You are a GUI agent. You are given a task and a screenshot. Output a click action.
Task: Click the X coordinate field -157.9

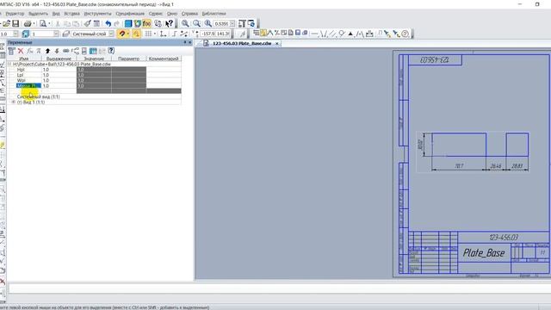click(x=207, y=34)
